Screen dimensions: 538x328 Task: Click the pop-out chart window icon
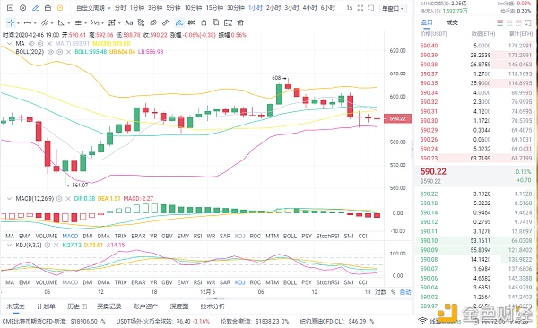[x=370, y=8]
